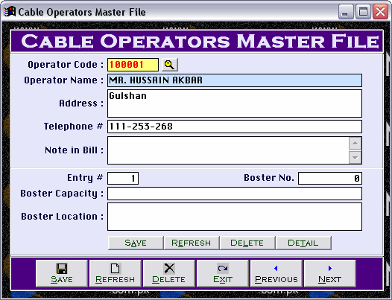The image size is (392, 300).
Task: Click the operator code lookup magnifier icon
Action: 170,65
